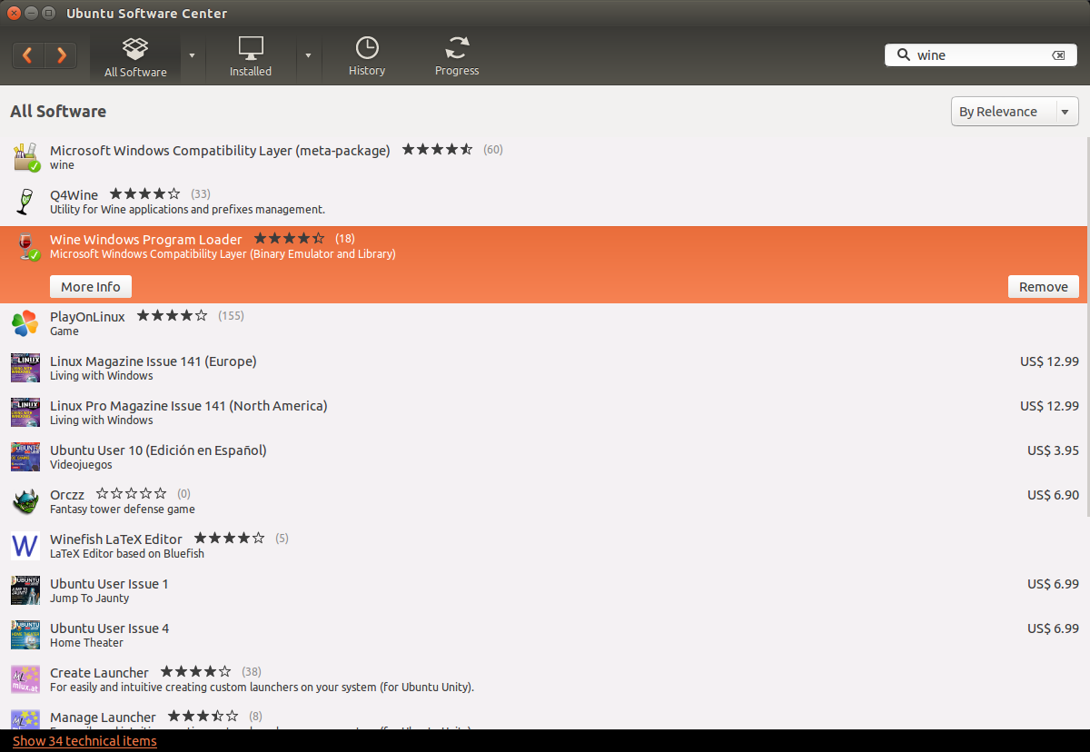Click the Orczz game icon

point(25,501)
